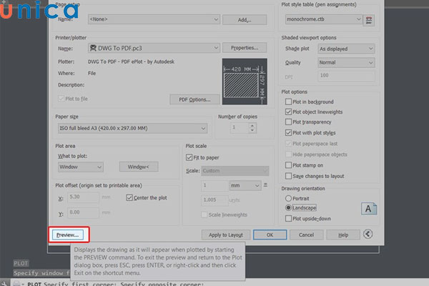Open the mm units dropdown
Viewport: 429px width, 286px height.
[245, 186]
